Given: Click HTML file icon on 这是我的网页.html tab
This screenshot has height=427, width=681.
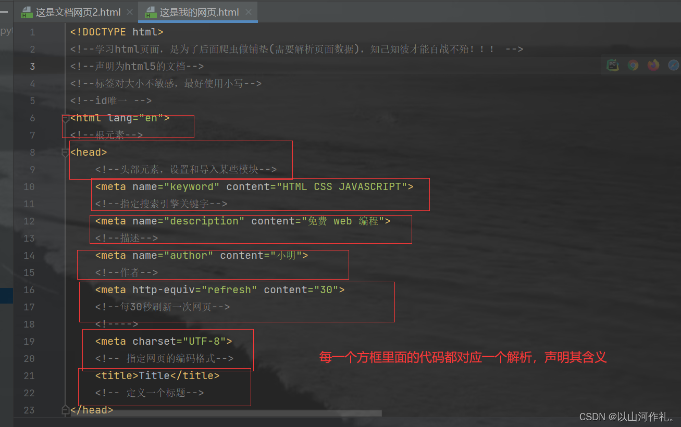Looking at the screenshot, I should point(151,12).
